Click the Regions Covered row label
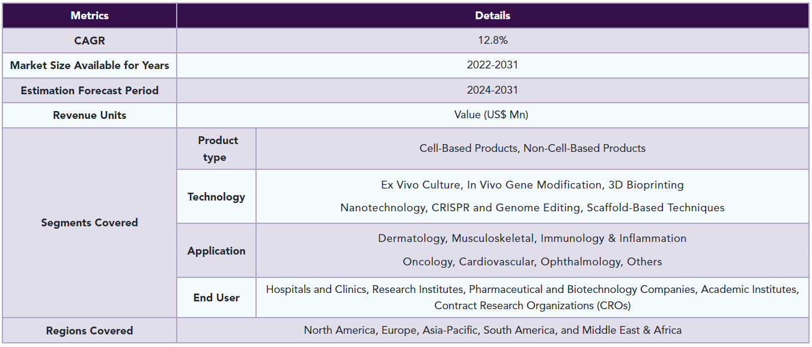 [90, 331]
